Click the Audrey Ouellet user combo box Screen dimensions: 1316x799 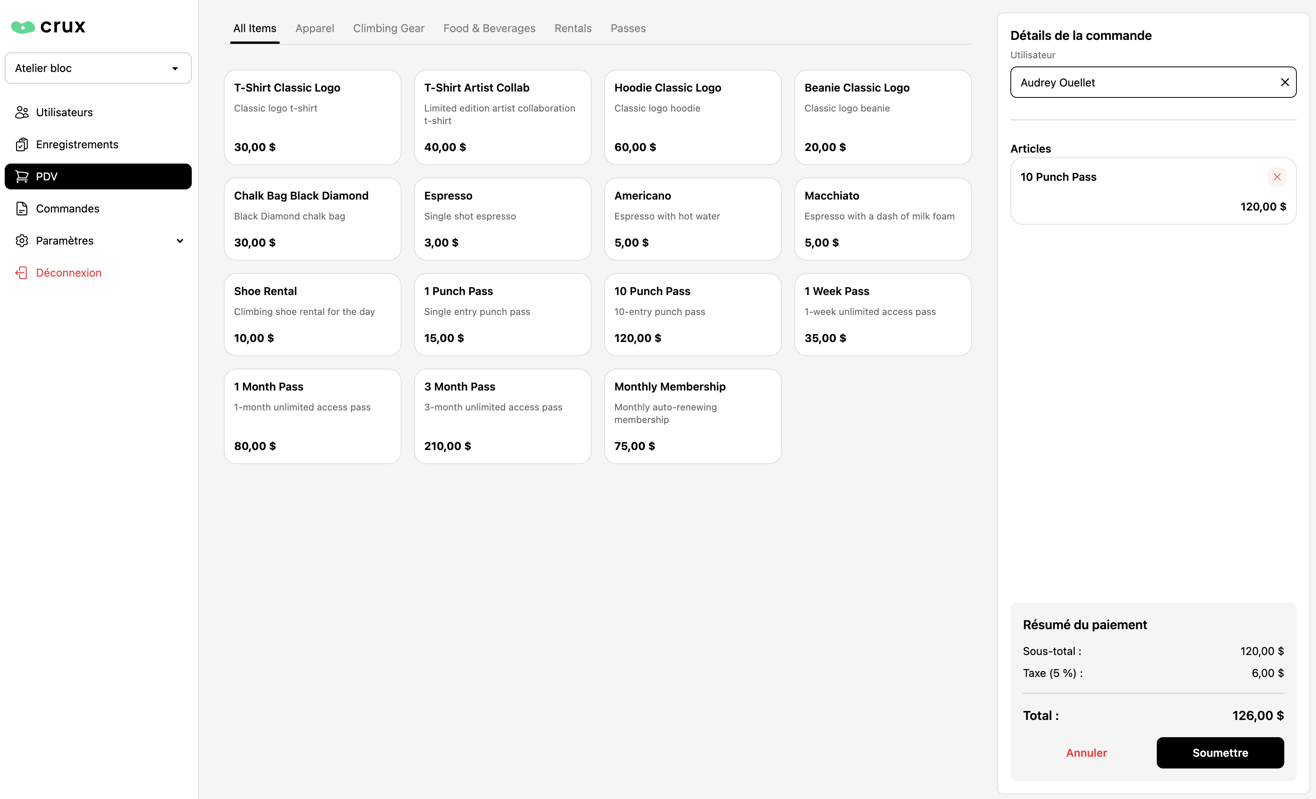click(1143, 82)
